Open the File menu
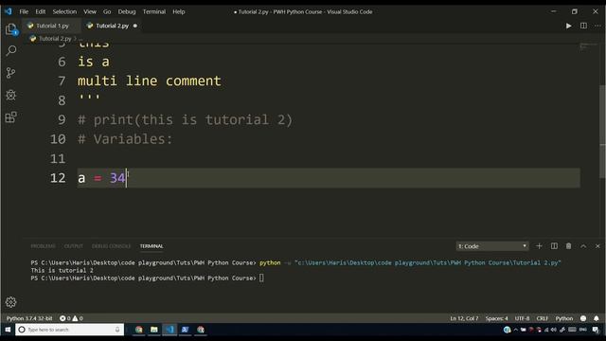This screenshot has height=341, width=606. [24, 11]
